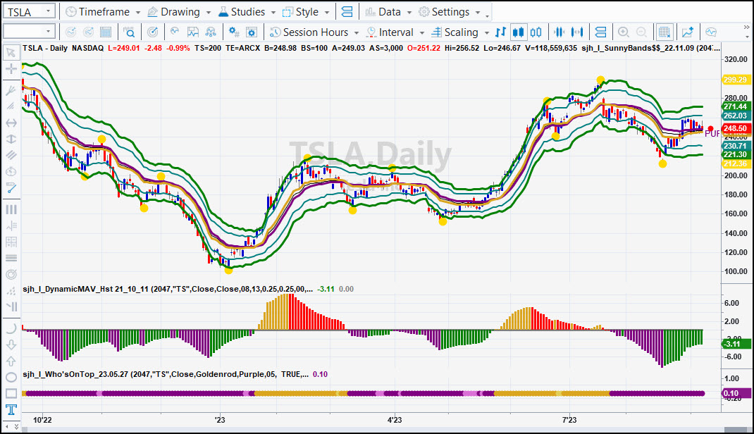Open the Drawing menu
Screen dimensions: 754x434
coord(173,11)
